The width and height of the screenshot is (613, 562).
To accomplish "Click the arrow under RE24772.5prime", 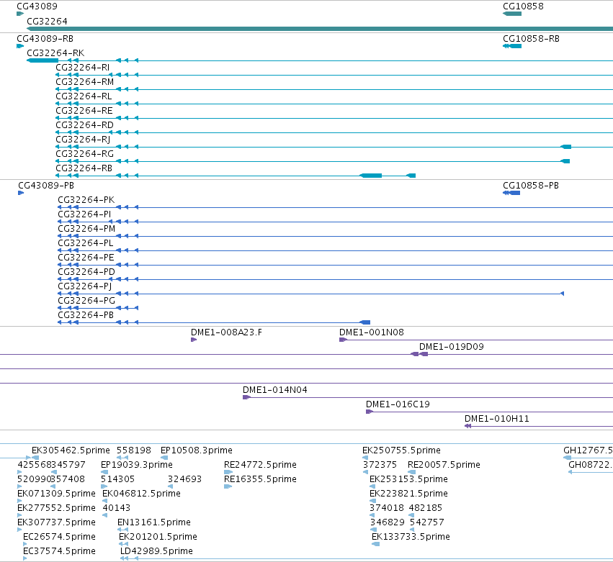I will (x=228, y=472).
